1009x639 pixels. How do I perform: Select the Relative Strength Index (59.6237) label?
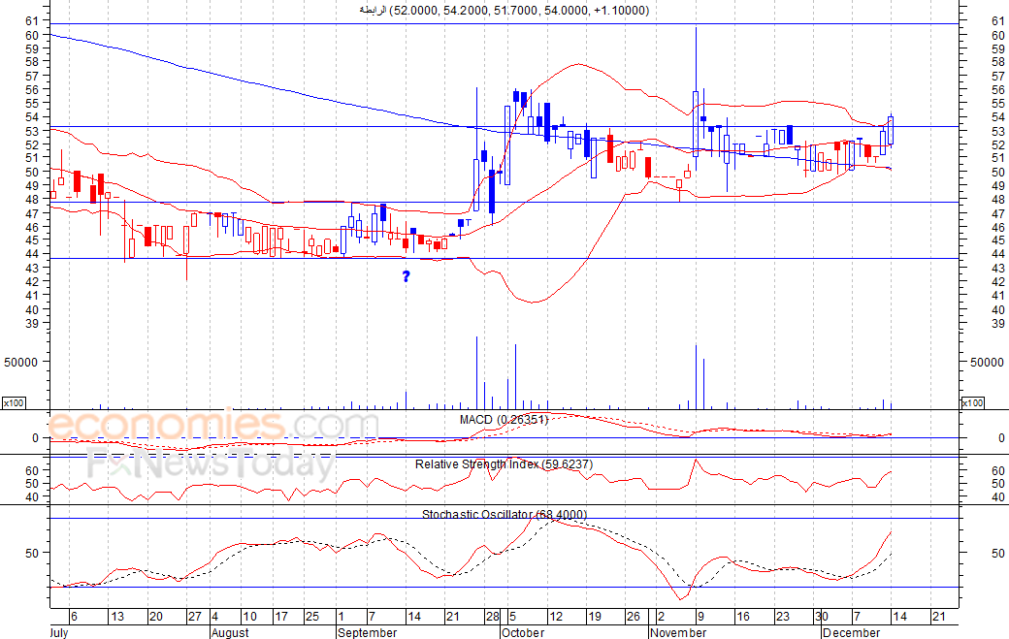click(x=504, y=464)
